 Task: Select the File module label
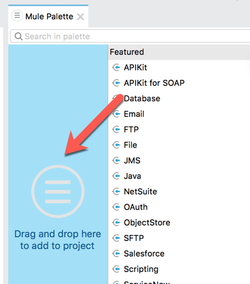click(x=130, y=145)
